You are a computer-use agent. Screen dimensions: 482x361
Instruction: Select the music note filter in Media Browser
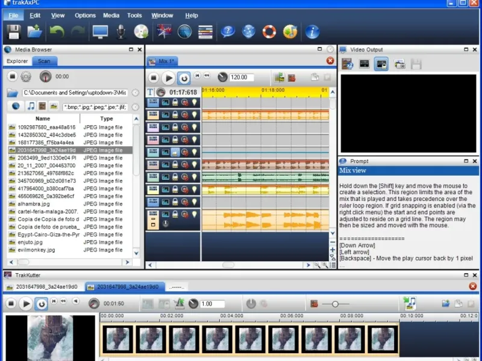(30, 106)
